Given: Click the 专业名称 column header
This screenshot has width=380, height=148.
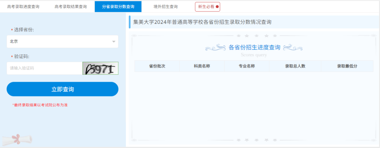Looking at the screenshot, I should (247, 66).
